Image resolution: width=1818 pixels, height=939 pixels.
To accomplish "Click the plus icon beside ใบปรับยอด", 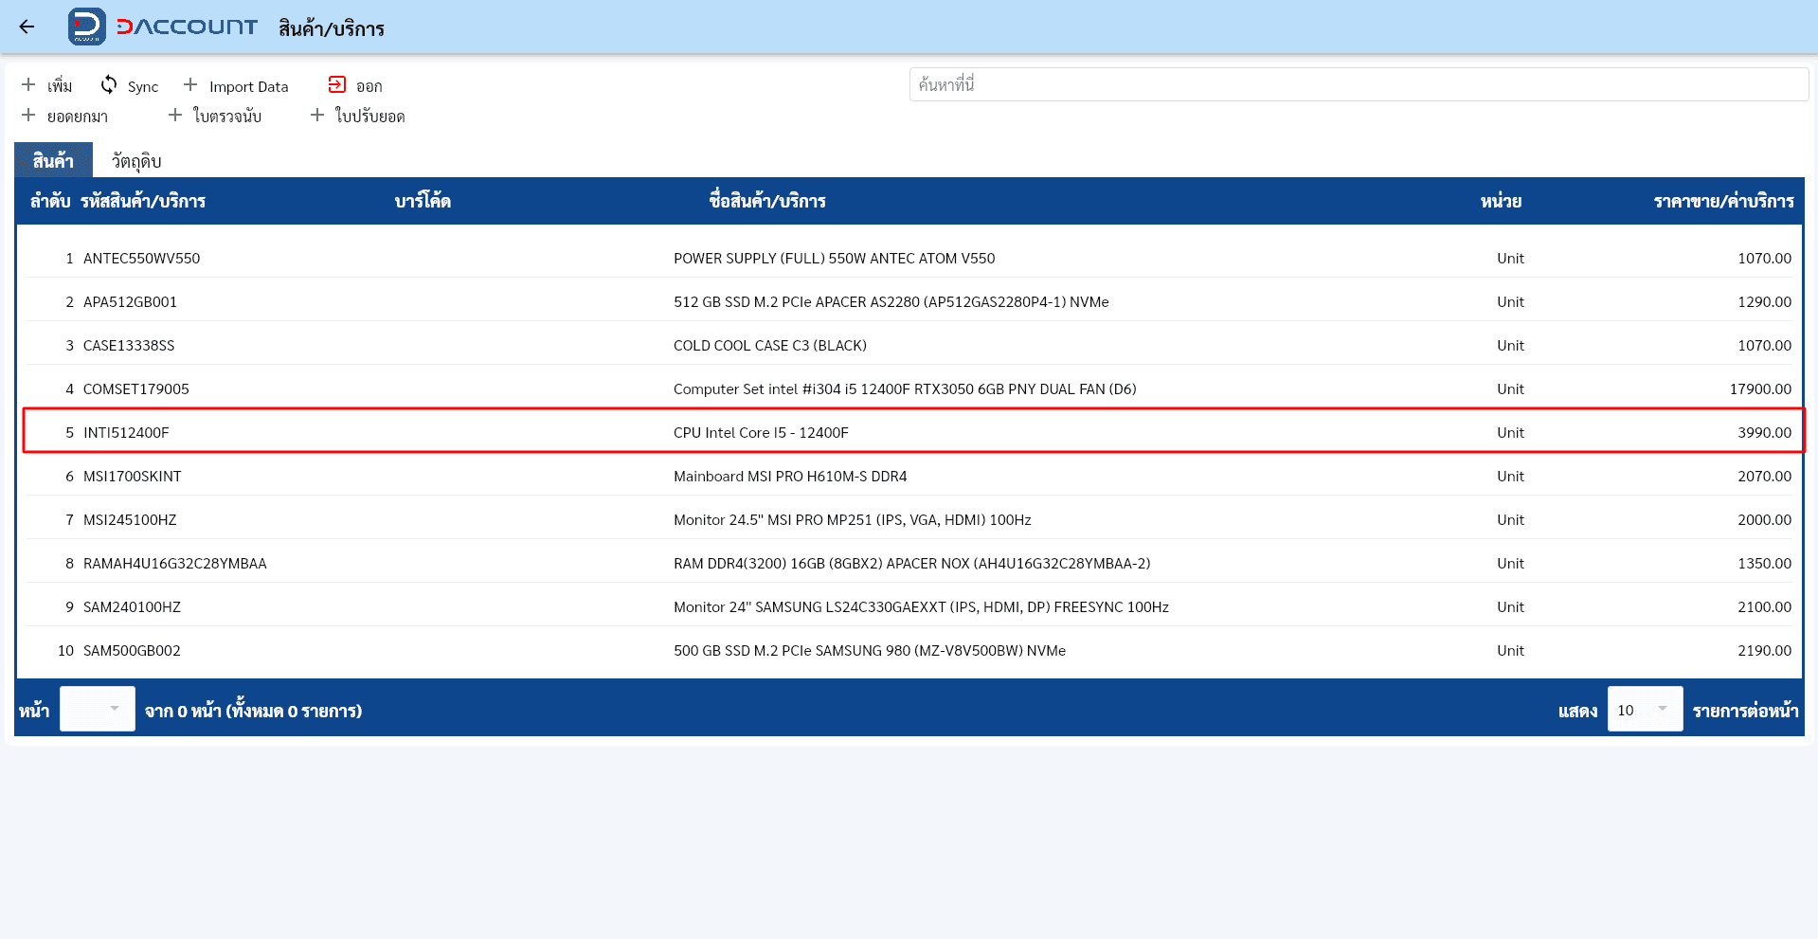I will click(317, 116).
